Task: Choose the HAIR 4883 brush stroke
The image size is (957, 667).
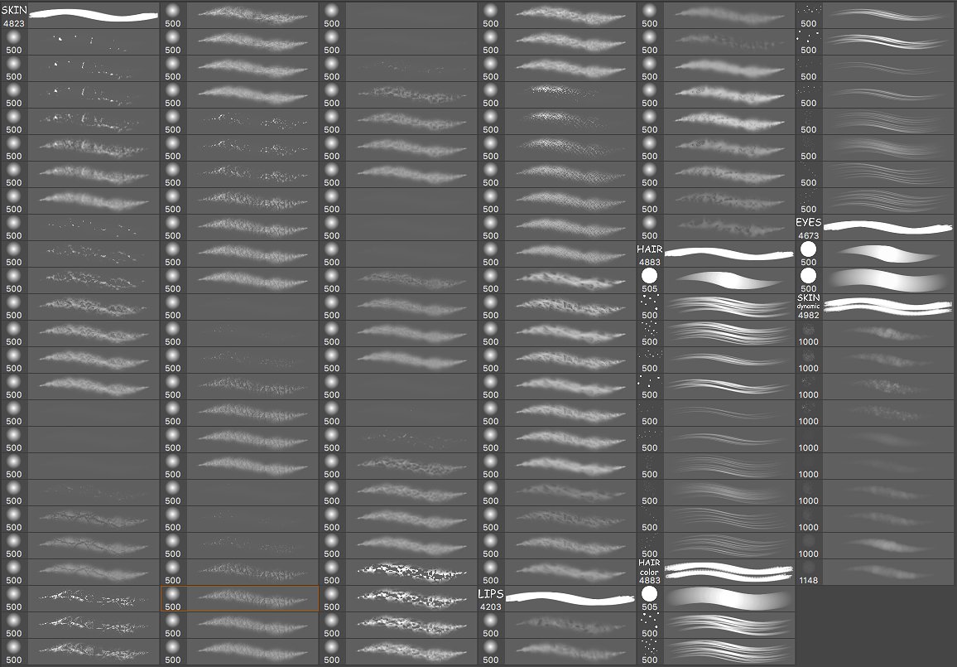Action: point(716,254)
